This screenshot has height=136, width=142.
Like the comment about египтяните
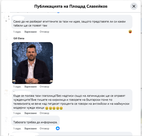coord(30,32)
